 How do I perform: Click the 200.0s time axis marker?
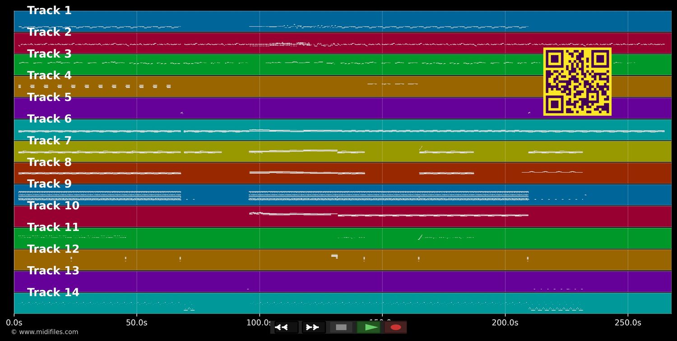coord(505,323)
